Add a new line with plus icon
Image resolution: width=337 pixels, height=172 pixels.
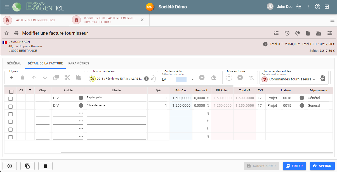point(11,78)
